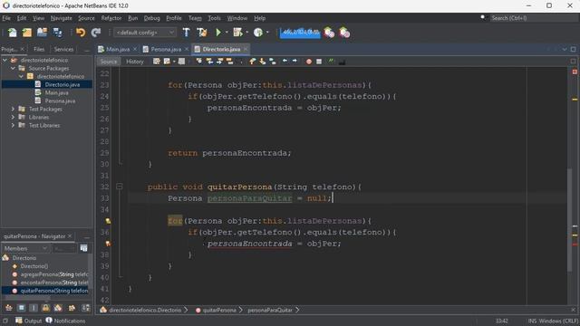Switch to the Persona.java tab

click(x=166, y=49)
